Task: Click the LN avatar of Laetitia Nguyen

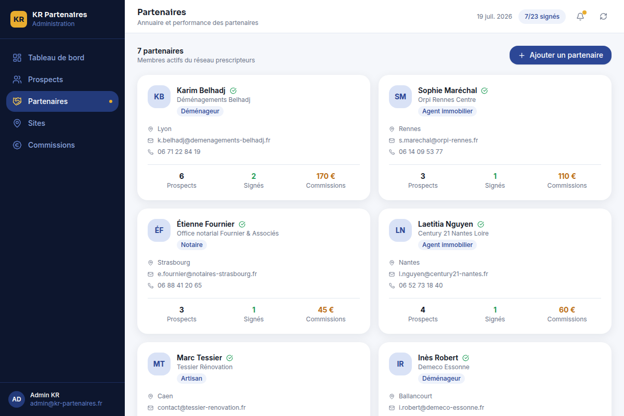Action: (400, 230)
